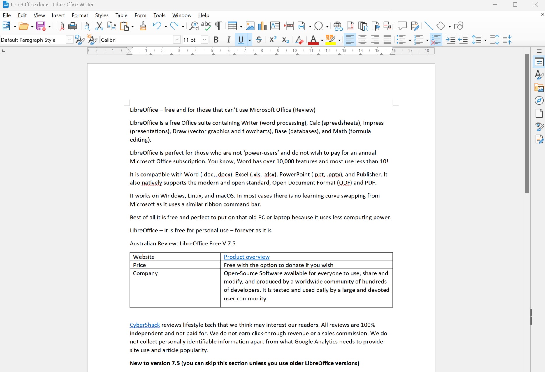Open Find and Replace tool
The height and width of the screenshot is (372, 545).
194,26
